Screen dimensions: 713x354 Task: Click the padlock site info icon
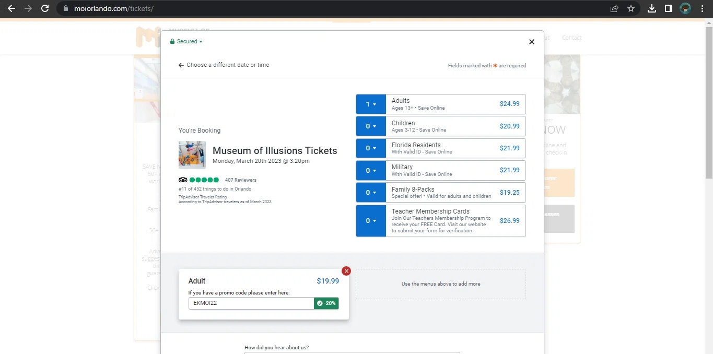pos(65,9)
